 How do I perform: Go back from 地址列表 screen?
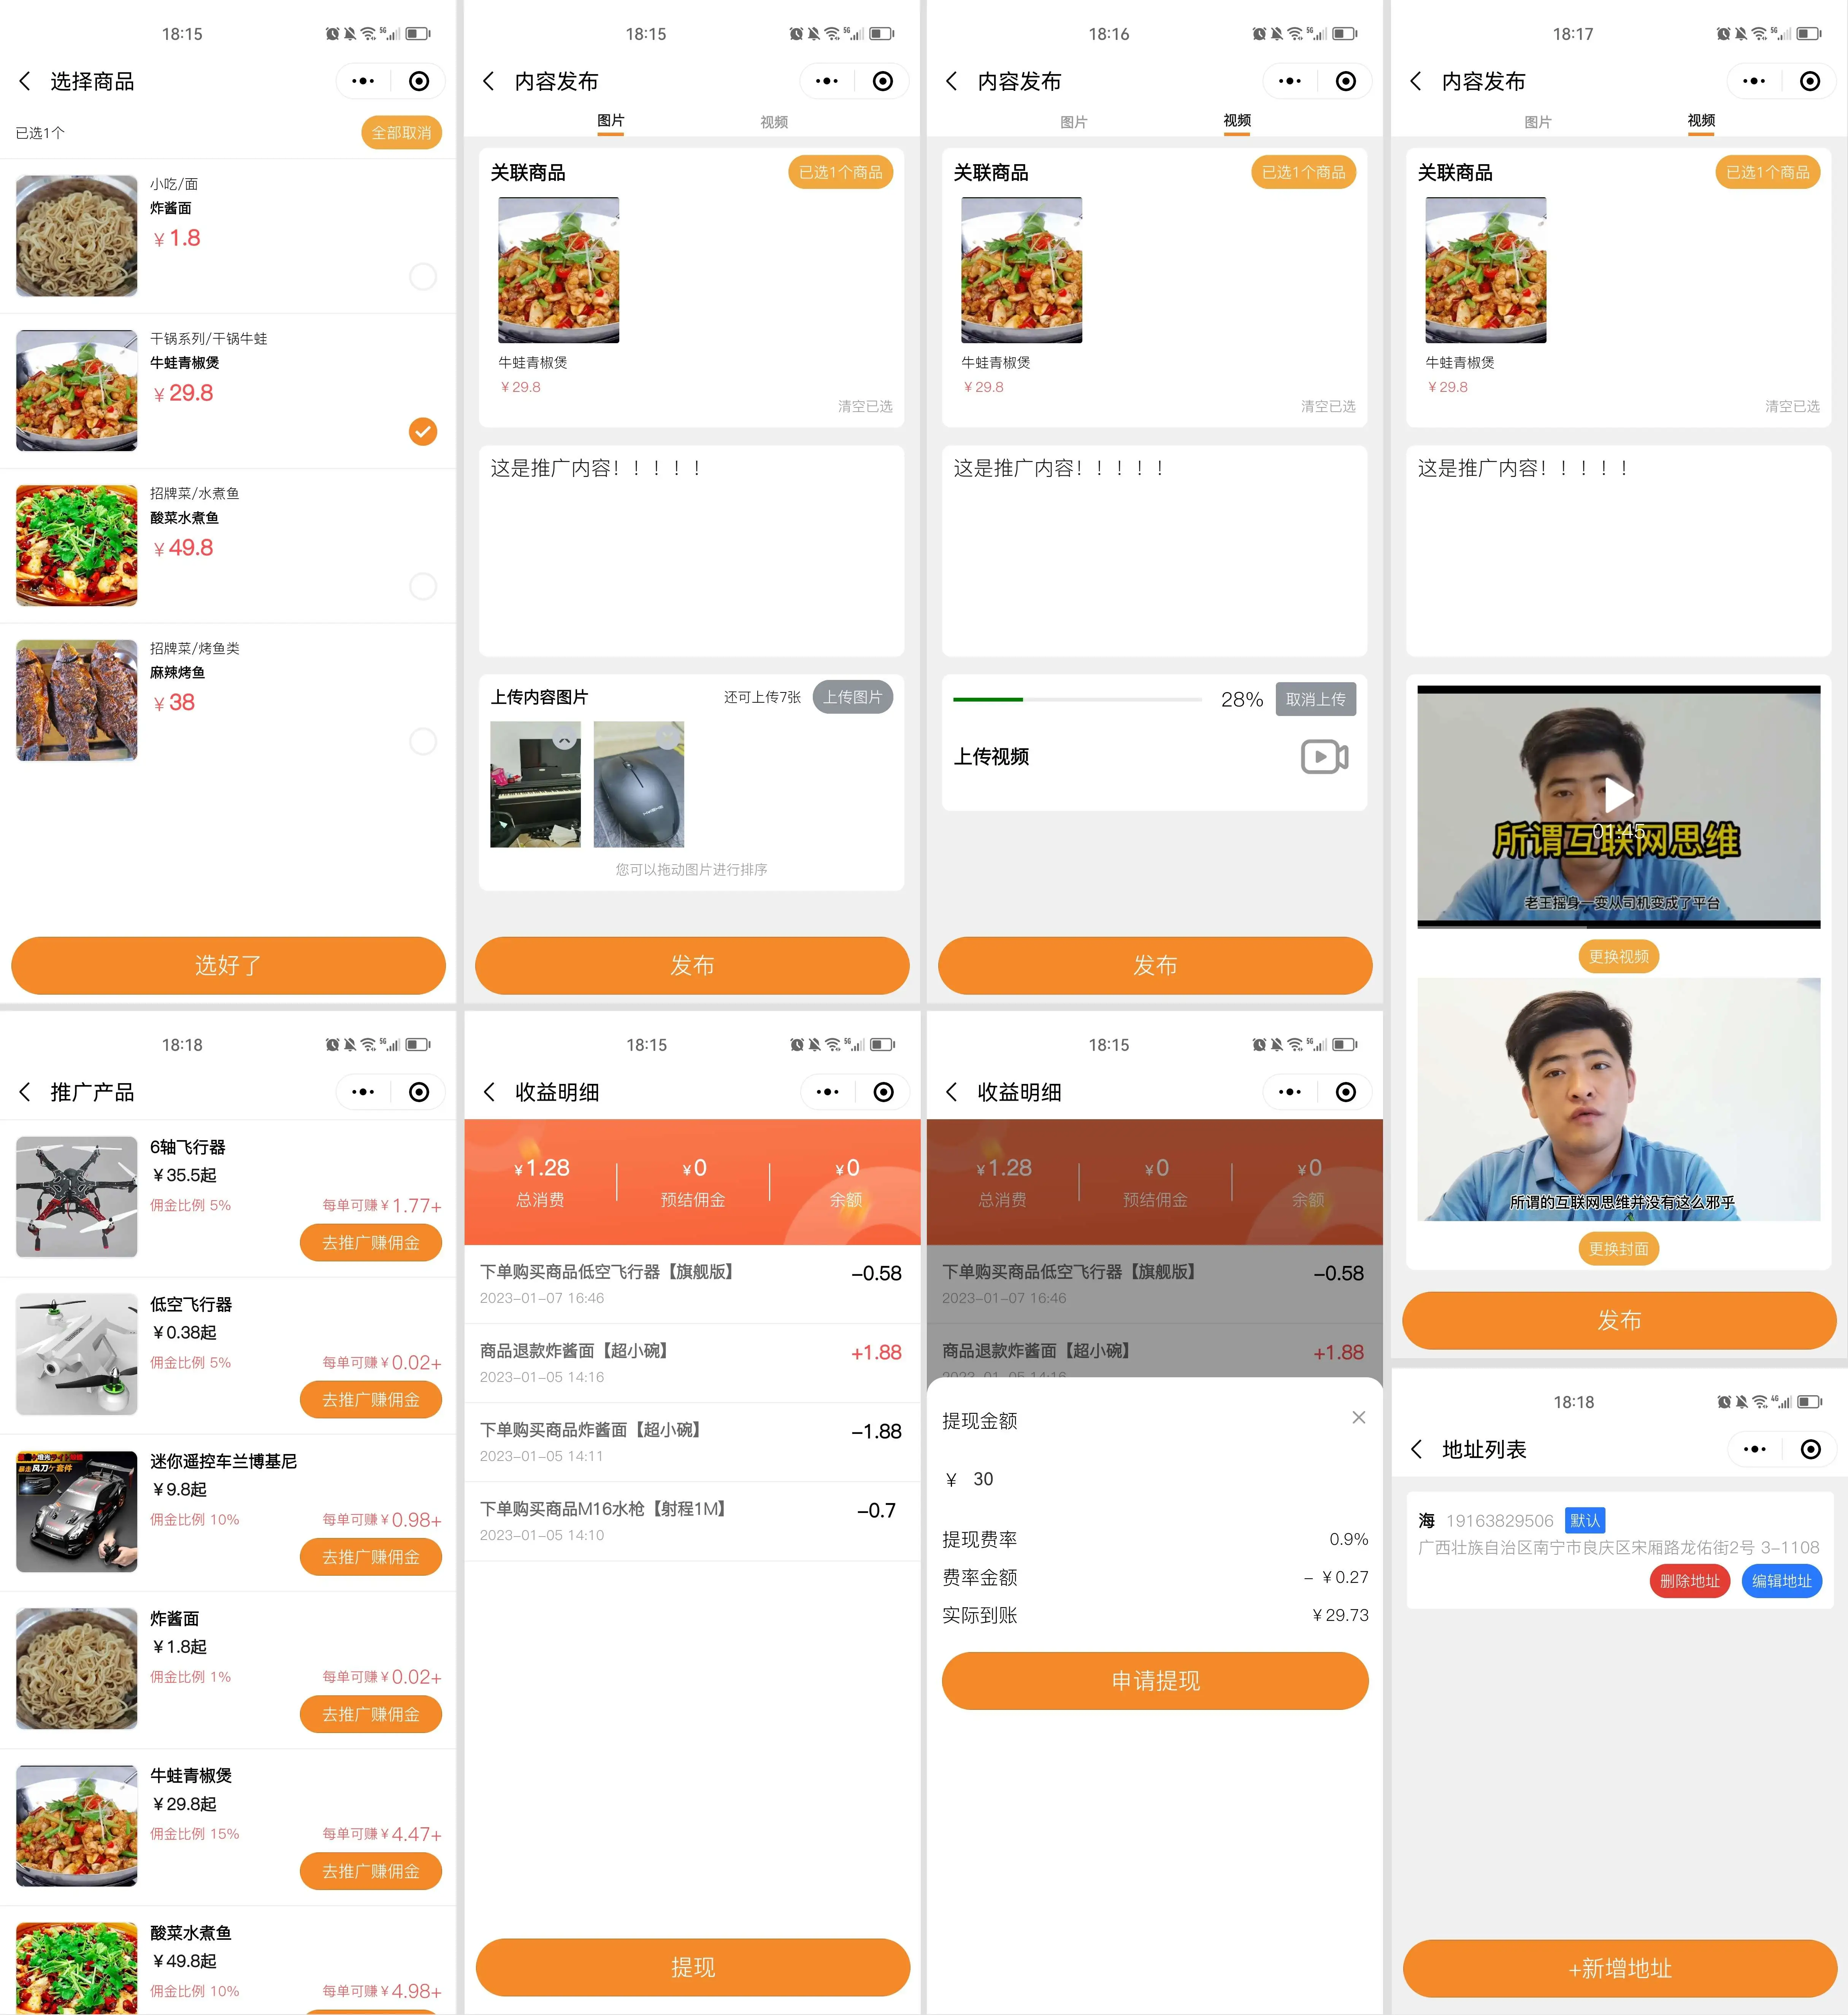pyautogui.click(x=1416, y=1449)
